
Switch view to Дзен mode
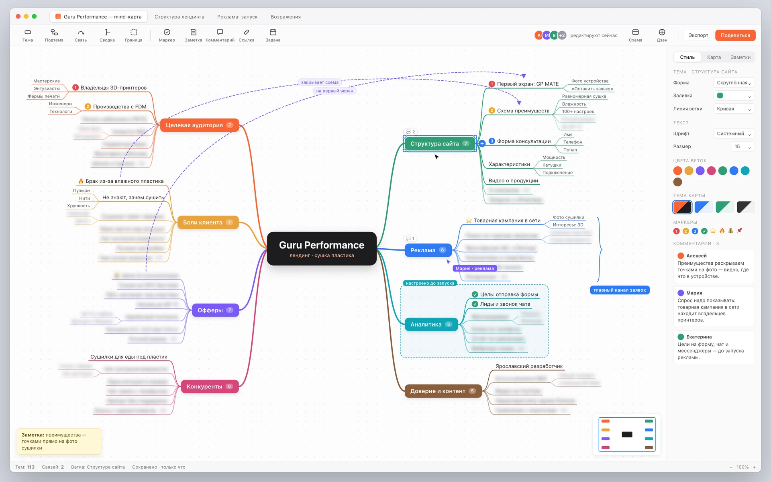(x=662, y=35)
